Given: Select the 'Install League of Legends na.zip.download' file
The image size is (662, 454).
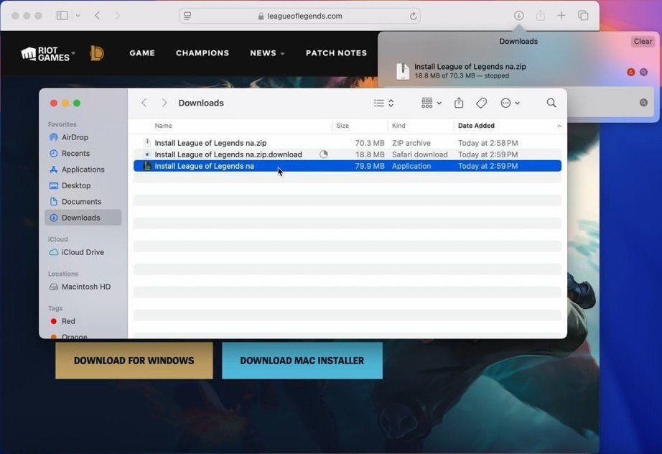Looking at the screenshot, I should (x=348, y=154).
